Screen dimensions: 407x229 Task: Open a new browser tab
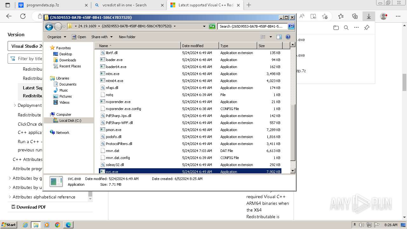[249, 5]
